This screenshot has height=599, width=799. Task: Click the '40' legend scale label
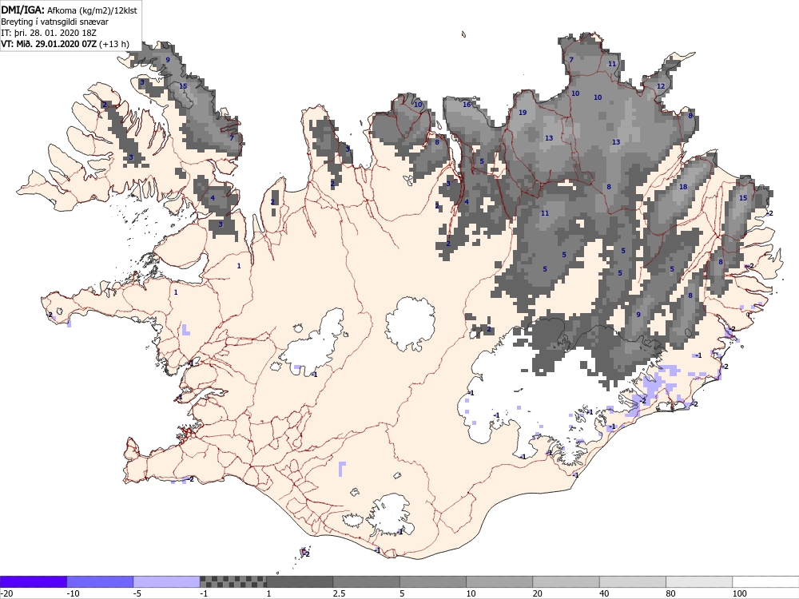coord(604,593)
